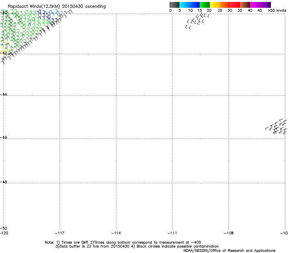The image size is (288, 253).
Task: Click the latitude label -42
Action: point(4,53)
